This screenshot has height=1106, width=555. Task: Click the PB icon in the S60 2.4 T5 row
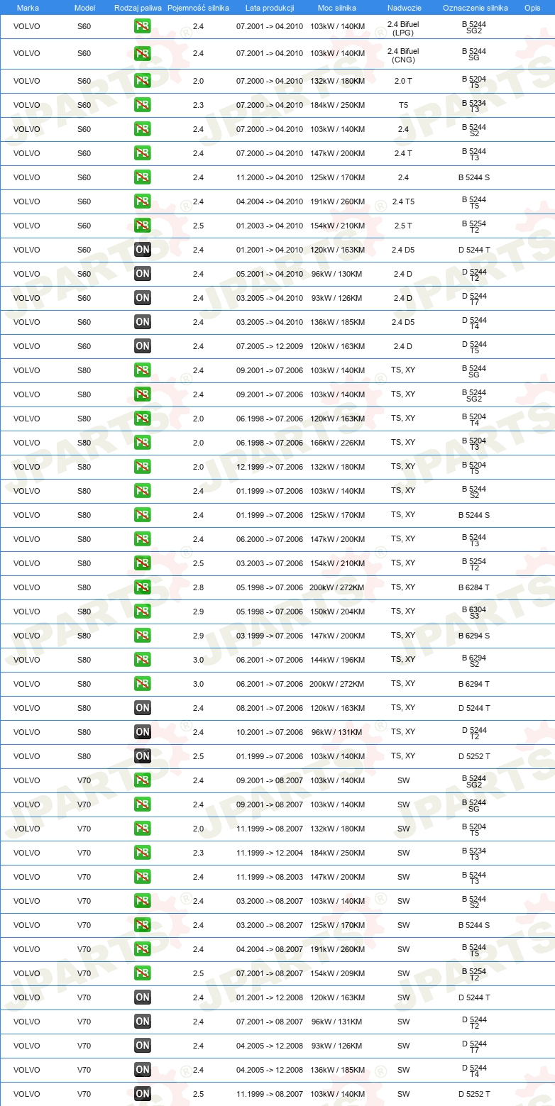click(143, 201)
